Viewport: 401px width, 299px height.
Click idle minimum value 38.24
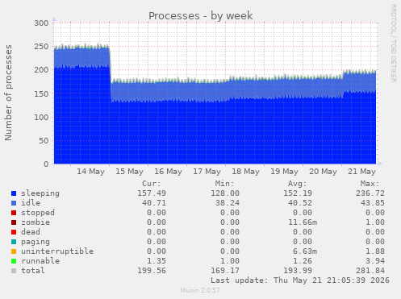coord(228,203)
